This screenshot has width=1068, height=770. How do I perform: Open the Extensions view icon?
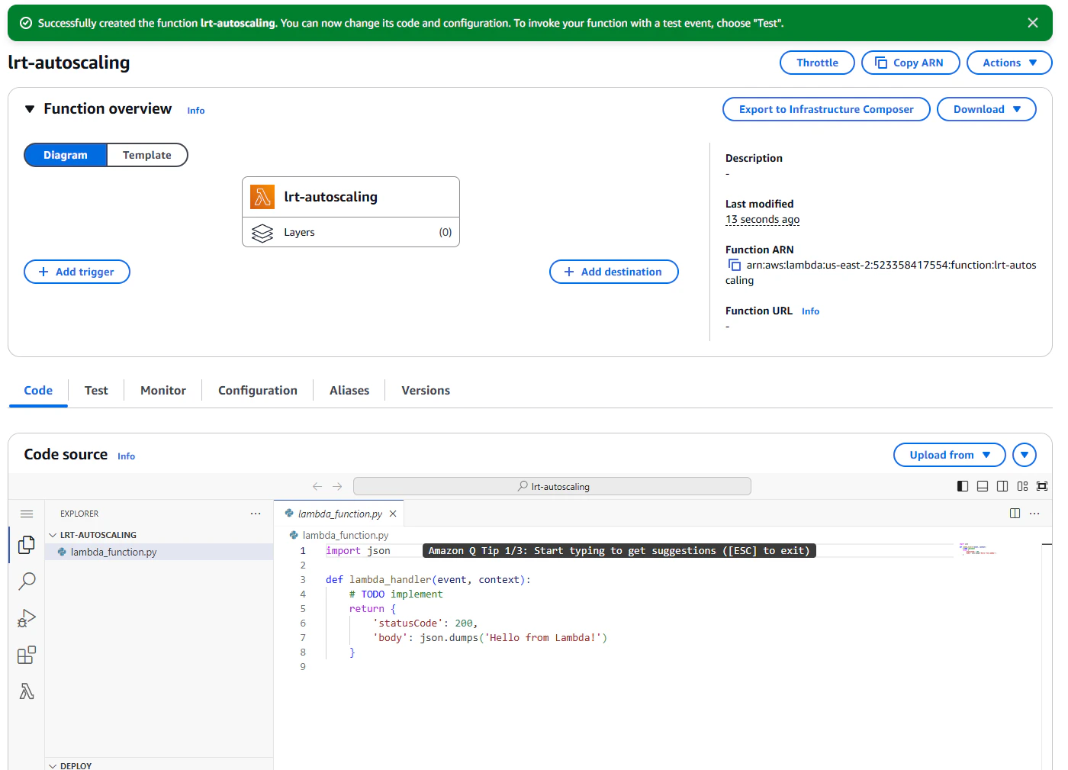click(x=27, y=655)
